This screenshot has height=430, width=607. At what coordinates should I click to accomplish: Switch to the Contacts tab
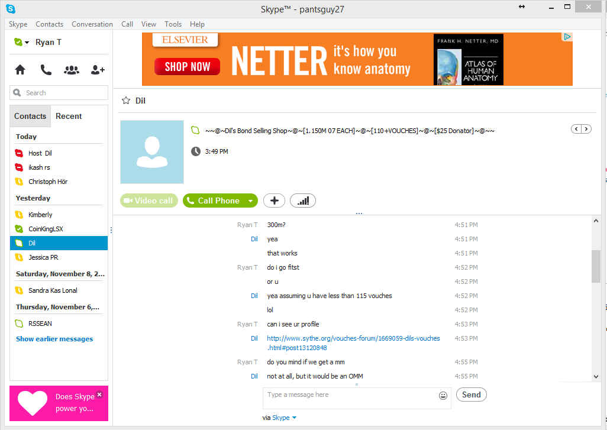pos(30,116)
